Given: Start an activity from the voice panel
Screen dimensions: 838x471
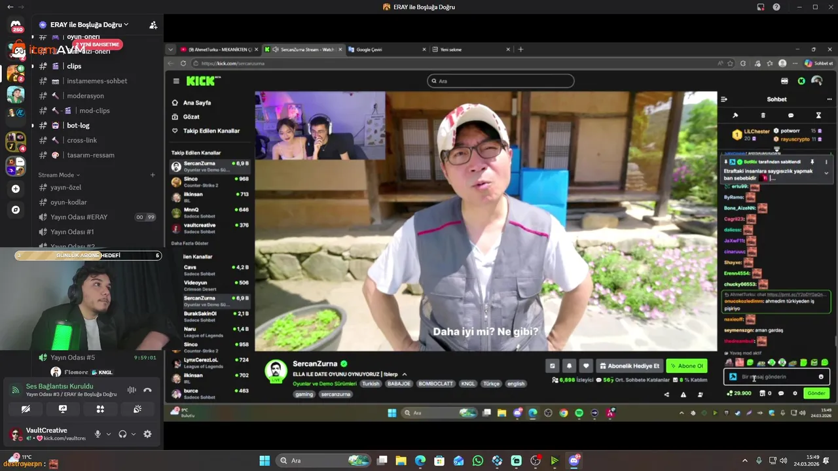Looking at the screenshot, I should (x=100, y=409).
